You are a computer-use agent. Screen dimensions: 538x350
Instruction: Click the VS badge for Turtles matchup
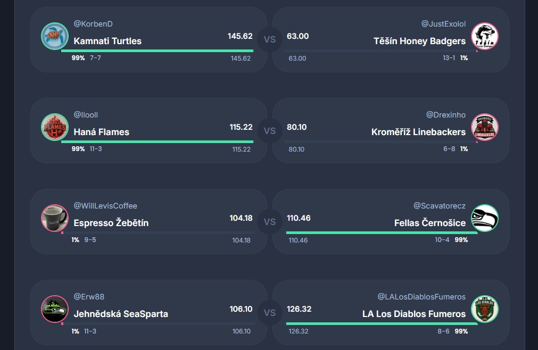270,39
